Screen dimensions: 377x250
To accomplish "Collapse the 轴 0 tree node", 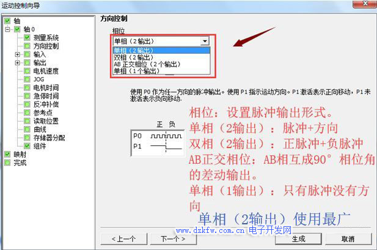I will pyautogui.click(x=7, y=29).
